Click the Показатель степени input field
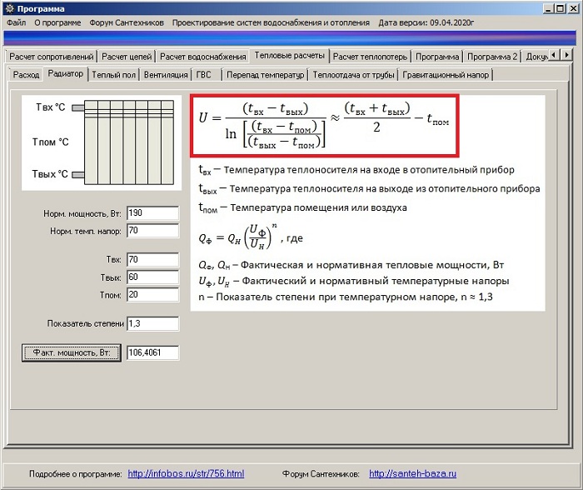The width and height of the screenshot is (583, 490). (152, 323)
